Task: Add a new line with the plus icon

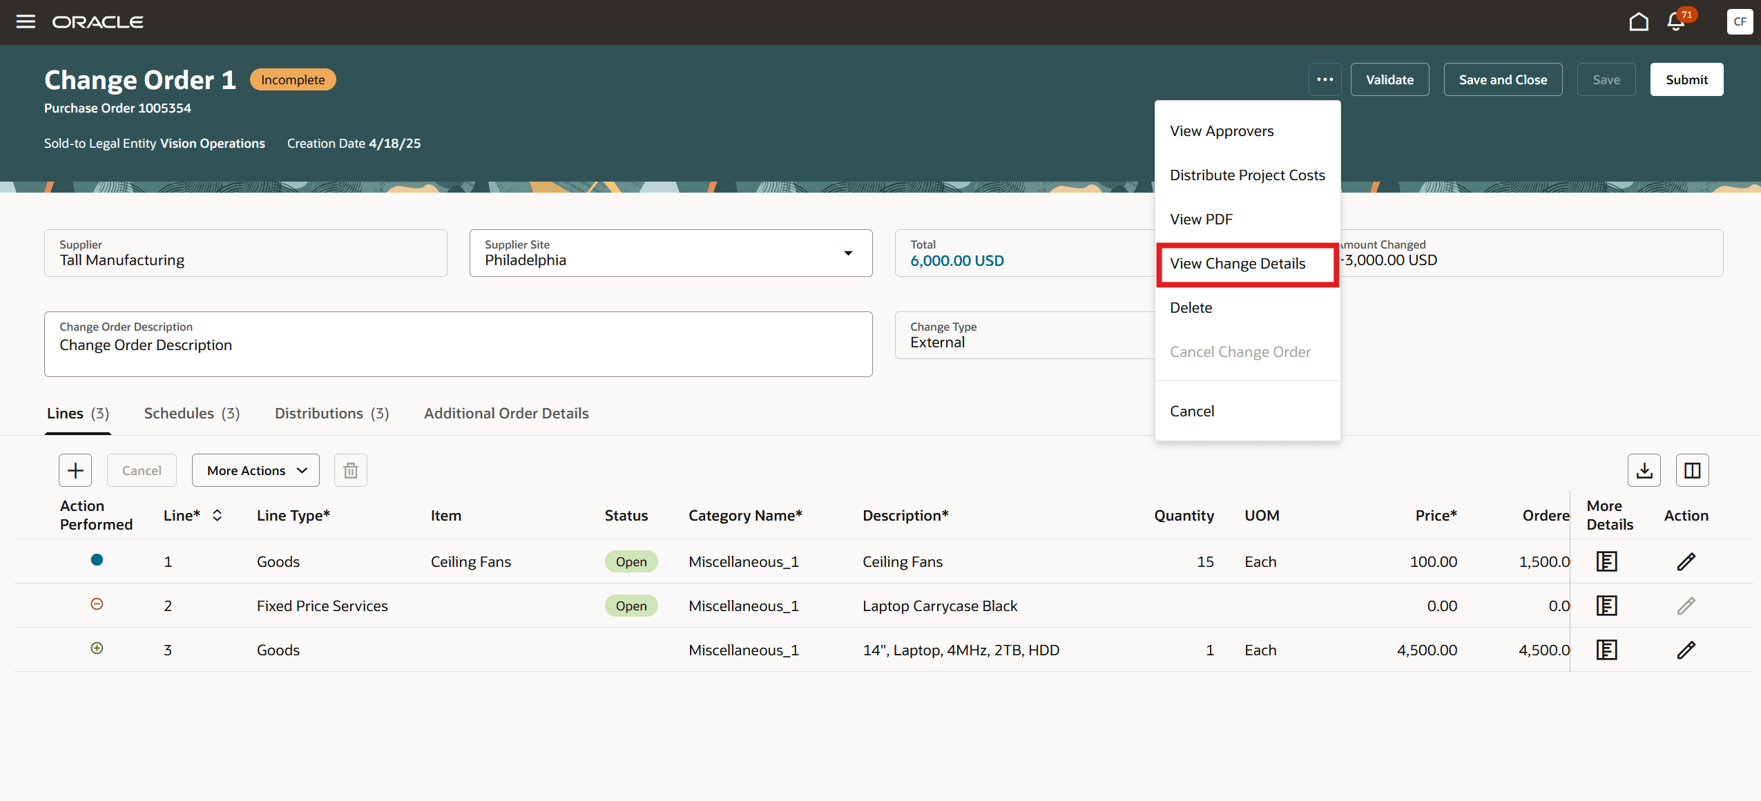Action: pyautogui.click(x=75, y=470)
